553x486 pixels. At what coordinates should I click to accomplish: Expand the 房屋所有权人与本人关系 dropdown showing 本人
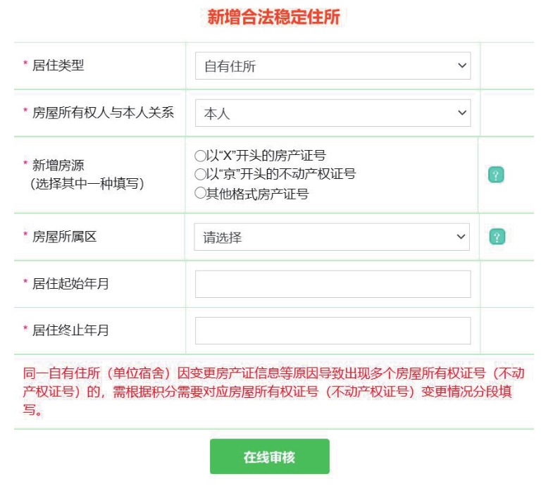pos(333,113)
